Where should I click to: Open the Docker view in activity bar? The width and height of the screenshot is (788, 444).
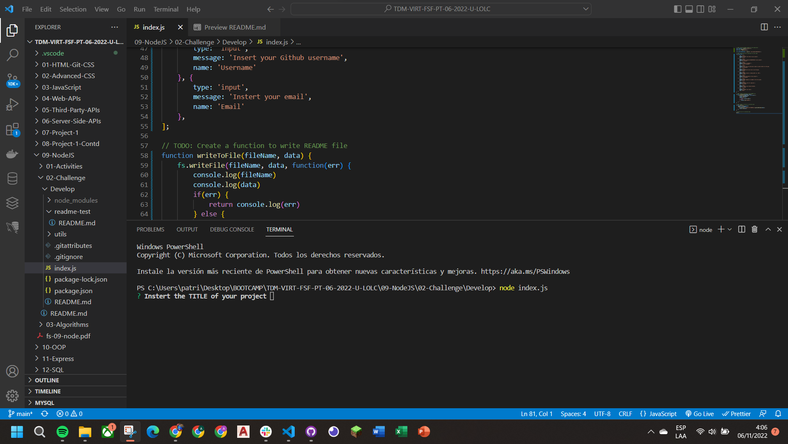tap(12, 154)
